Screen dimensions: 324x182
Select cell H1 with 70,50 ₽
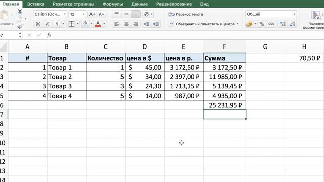tap(304, 58)
